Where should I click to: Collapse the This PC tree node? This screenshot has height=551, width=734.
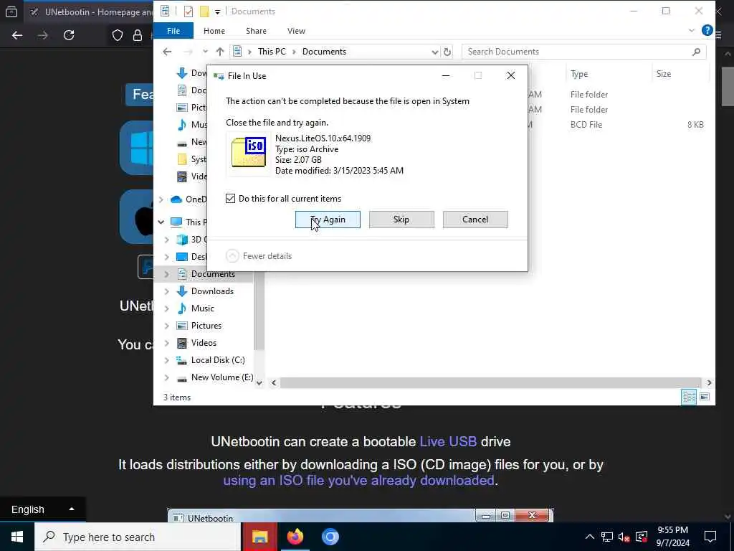(x=161, y=222)
